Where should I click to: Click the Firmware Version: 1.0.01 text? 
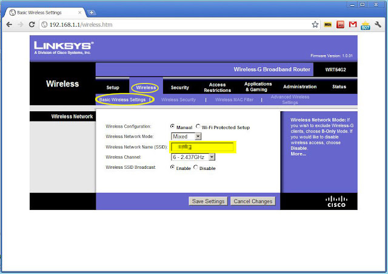(332, 56)
